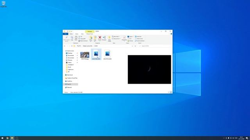Open the New item dropdown
The width and height of the screenshot is (250, 140).
(116, 37)
